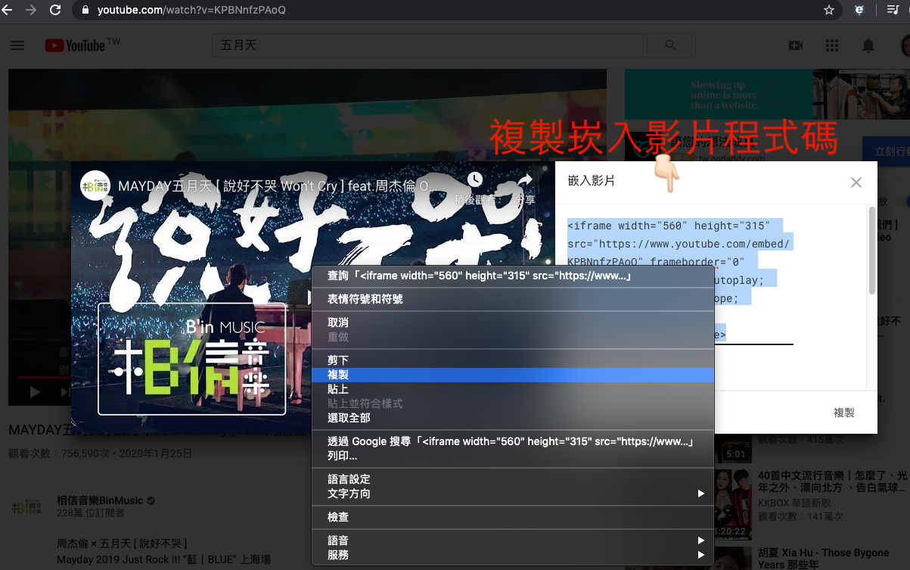Click inside the YouTube search field

(429, 45)
